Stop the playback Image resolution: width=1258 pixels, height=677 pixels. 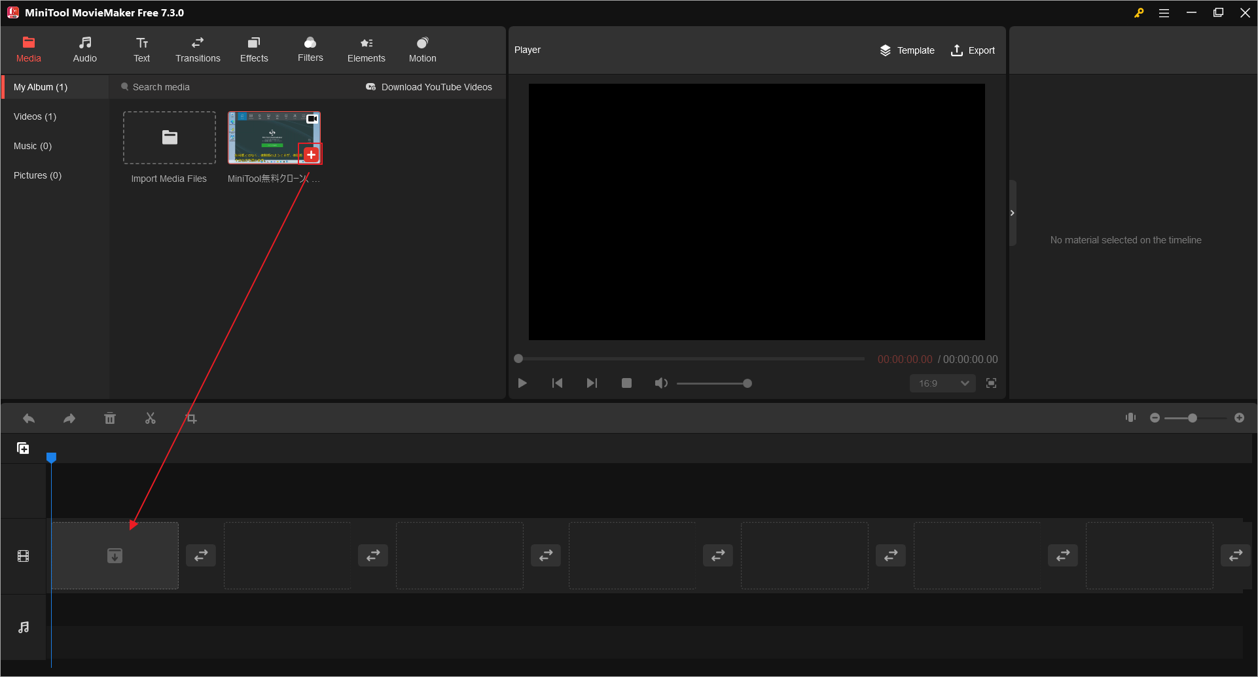click(626, 383)
